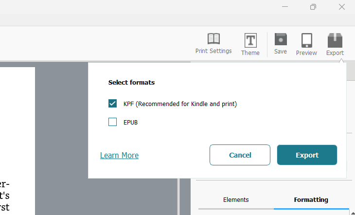Confirm with the teal Export button
The height and width of the screenshot is (215, 355).
point(307,155)
